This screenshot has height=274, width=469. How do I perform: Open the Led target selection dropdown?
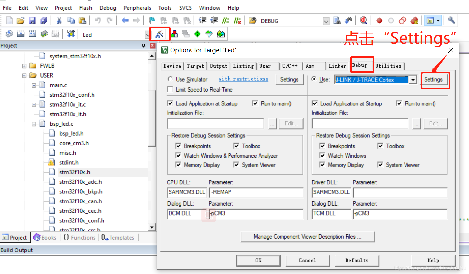point(147,35)
